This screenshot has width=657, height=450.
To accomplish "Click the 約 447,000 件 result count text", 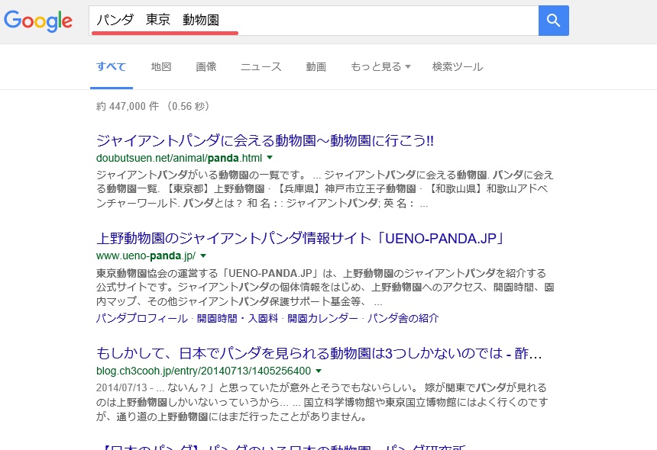I will coord(128,106).
